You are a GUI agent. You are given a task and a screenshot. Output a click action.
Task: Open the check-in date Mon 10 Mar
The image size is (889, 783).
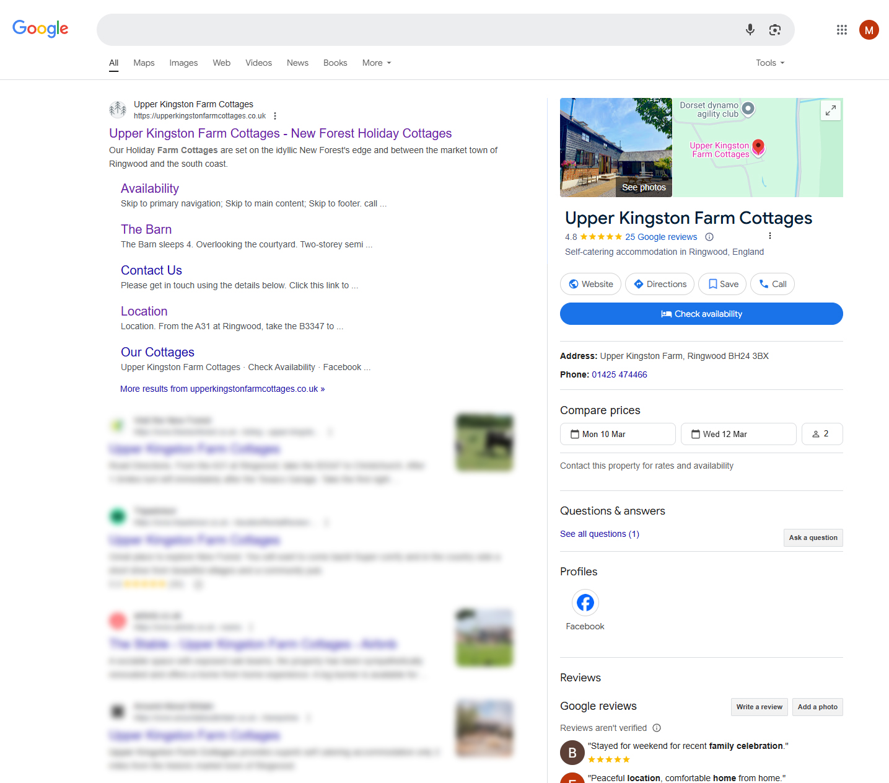[618, 434]
